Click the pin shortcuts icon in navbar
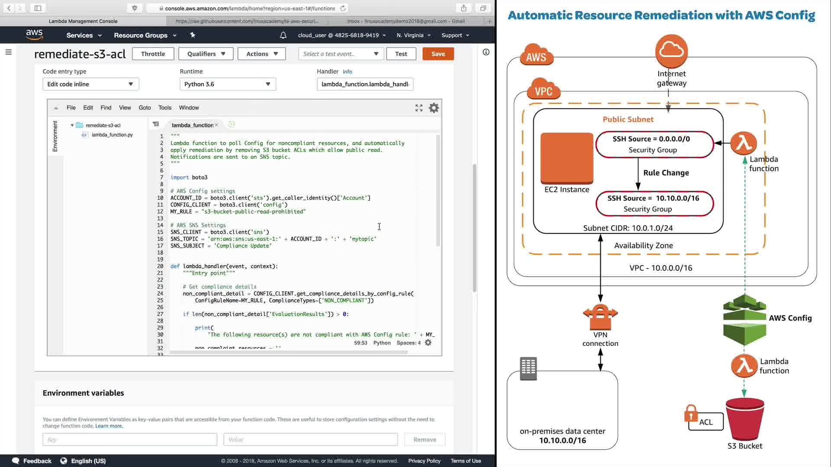The width and height of the screenshot is (831, 467). pos(193,35)
